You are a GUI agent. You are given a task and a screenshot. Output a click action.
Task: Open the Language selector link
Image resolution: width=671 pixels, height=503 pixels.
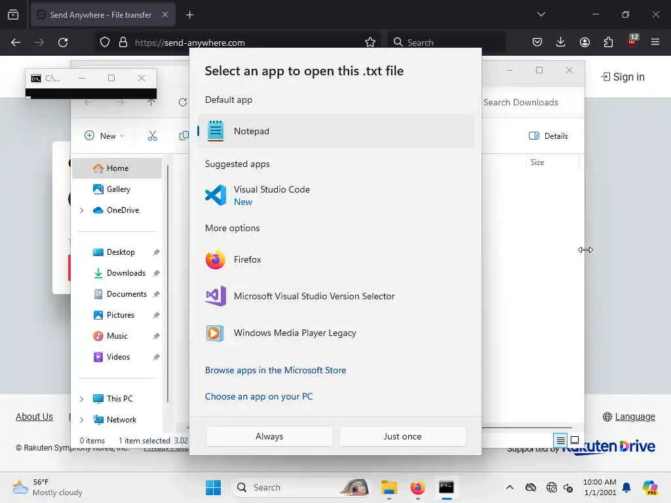(x=628, y=417)
